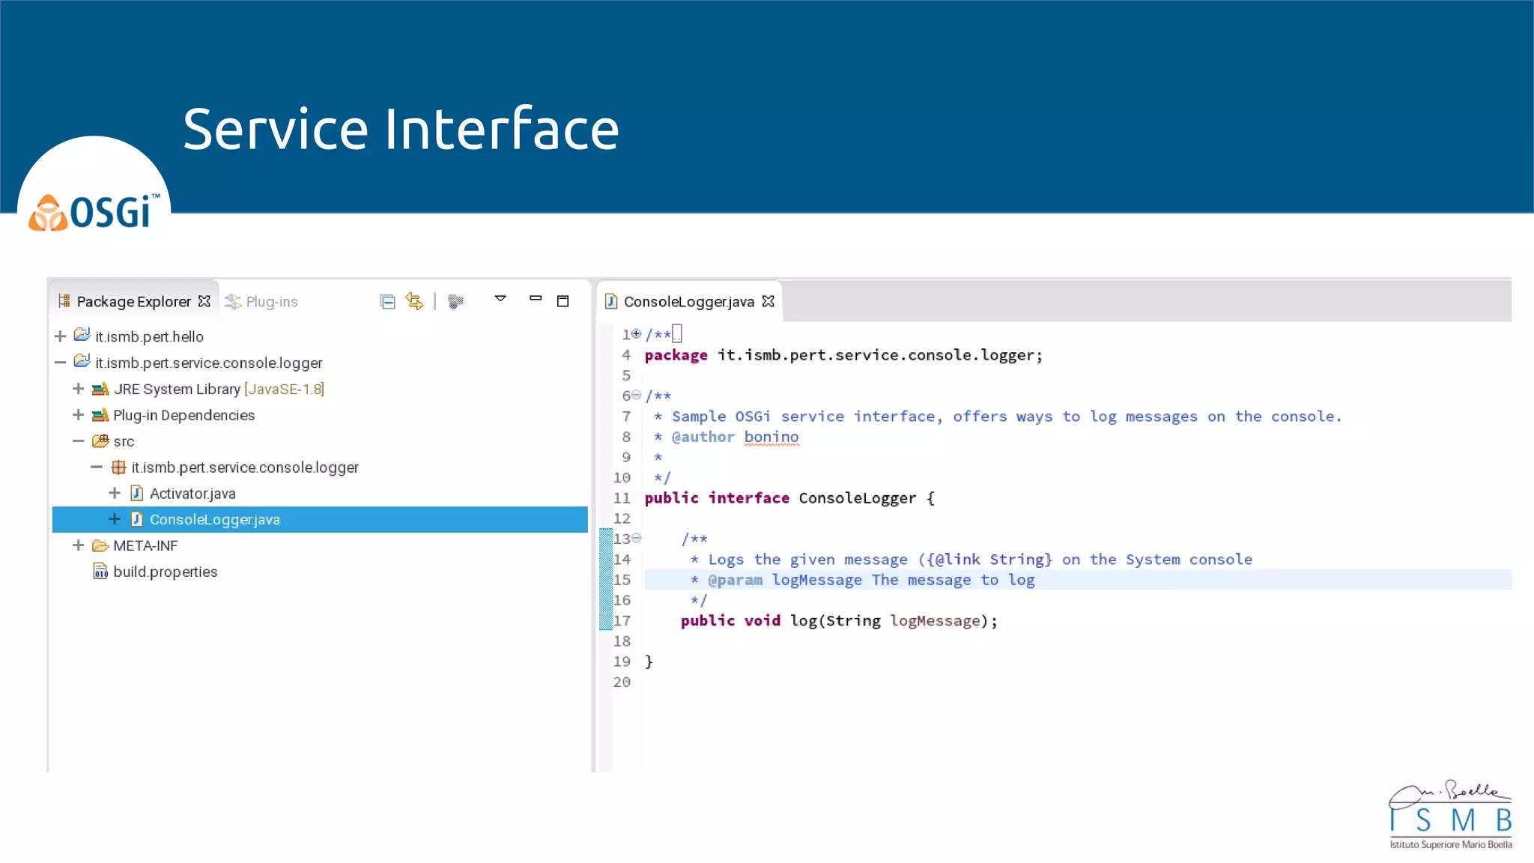This screenshot has width=1534, height=863.
Task: Click the package icon under src
Action: pos(118,467)
